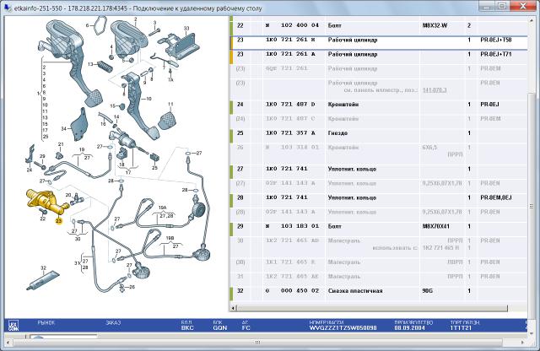Image resolution: width=540 pixels, height=351 pixels.
Task: Click the remote desktop icon in title bar
Action: [x=8, y=8]
